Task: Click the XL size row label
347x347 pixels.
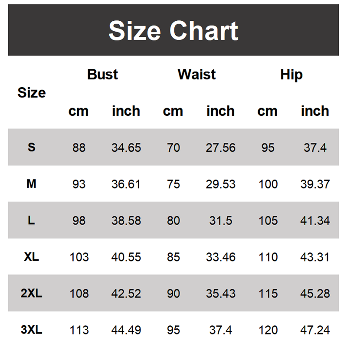Action: coord(32,257)
